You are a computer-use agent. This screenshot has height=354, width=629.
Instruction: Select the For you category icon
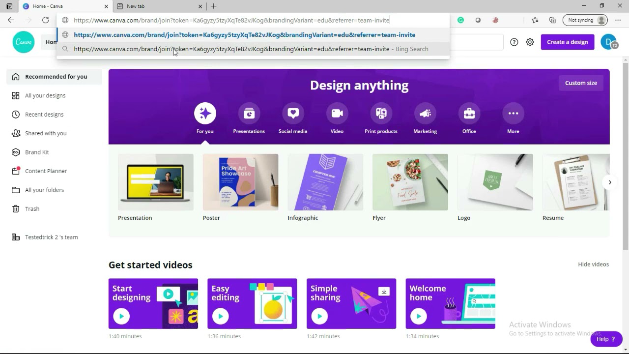click(x=205, y=114)
